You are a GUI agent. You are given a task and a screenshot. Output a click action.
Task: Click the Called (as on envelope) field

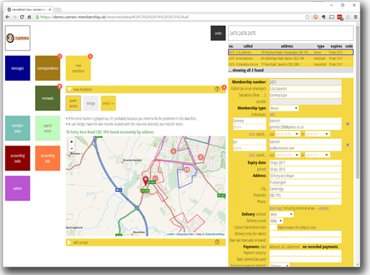(x=305, y=89)
